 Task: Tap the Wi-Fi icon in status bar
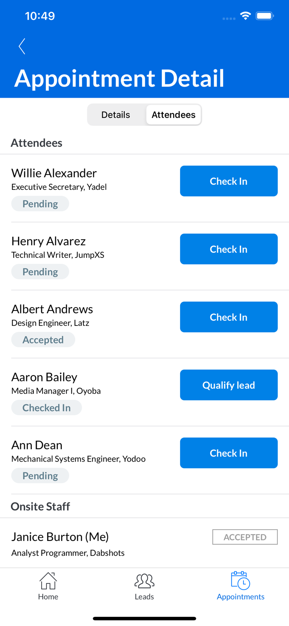point(245,15)
